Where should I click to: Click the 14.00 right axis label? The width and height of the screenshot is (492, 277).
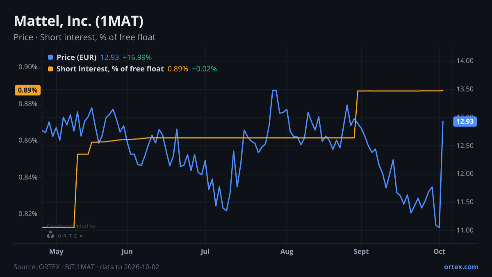pos(465,61)
